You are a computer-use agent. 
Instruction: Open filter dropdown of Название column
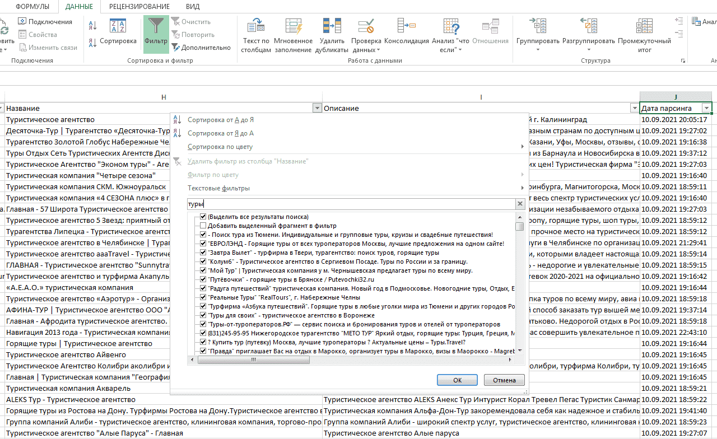[317, 108]
